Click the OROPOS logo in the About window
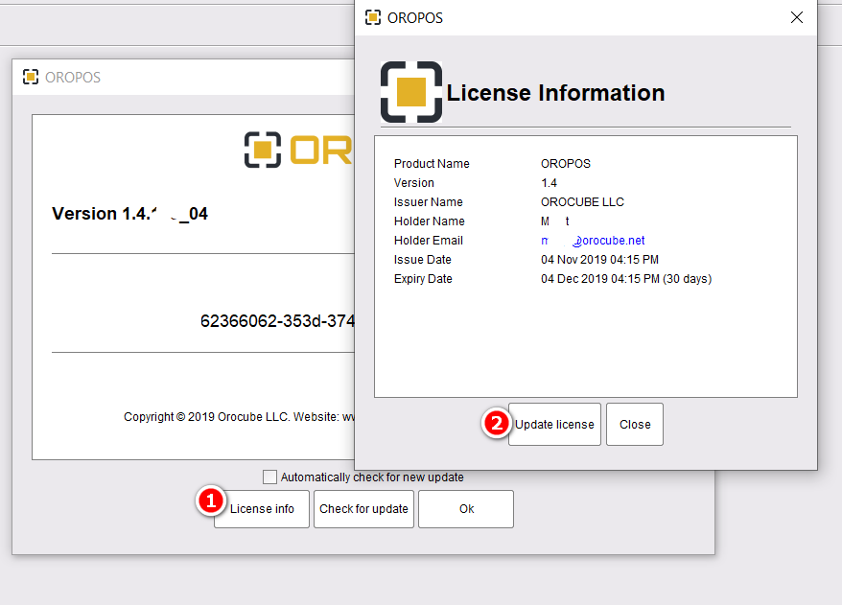The image size is (842, 605). [298, 150]
